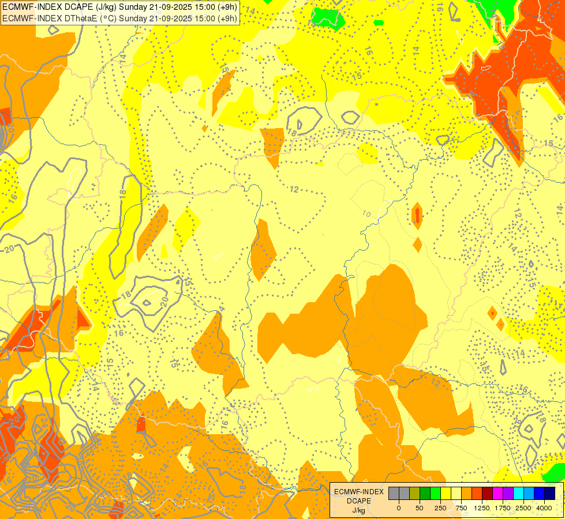Click the DThetaE header line at top
This screenshot has height=519, width=565.
coord(119,18)
